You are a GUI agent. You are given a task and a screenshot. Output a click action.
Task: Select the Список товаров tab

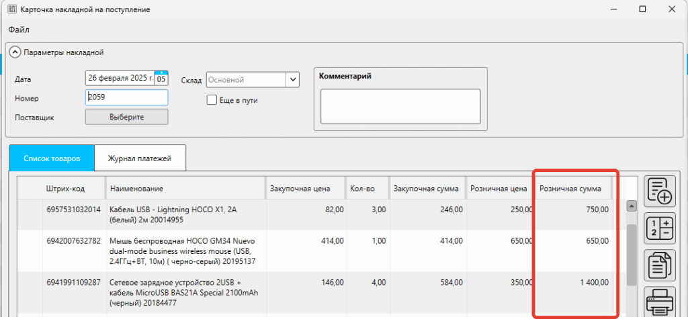tap(52, 158)
